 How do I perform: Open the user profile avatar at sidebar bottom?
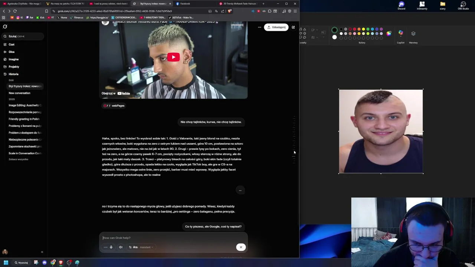pyautogui.click(x=5, y=252)
